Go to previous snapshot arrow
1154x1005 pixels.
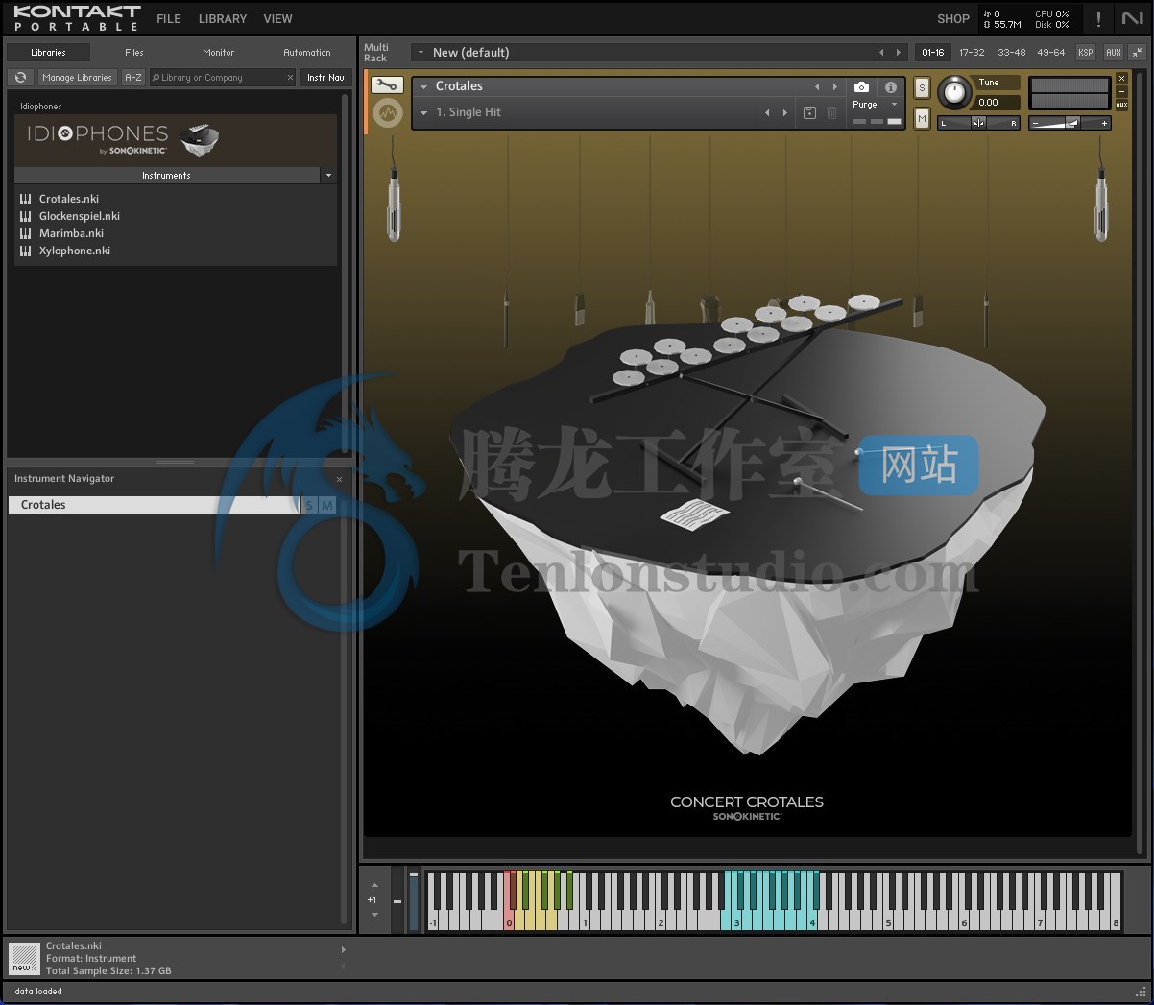coord(767,112)
